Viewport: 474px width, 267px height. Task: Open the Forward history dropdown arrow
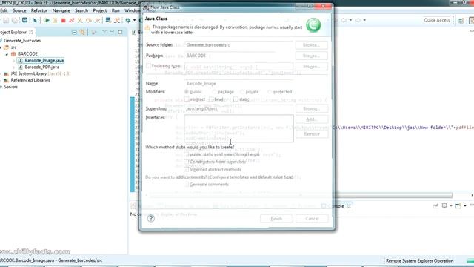coord(364,20)
